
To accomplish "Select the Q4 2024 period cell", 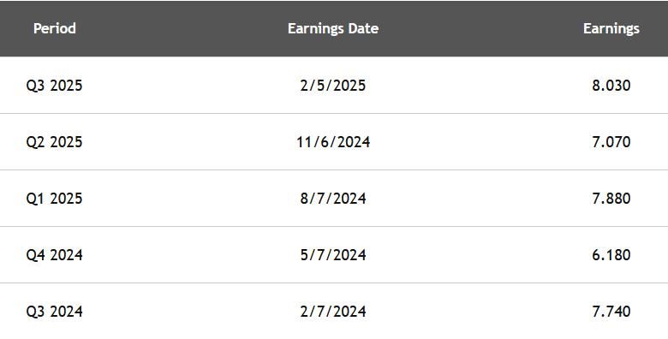I will coord(54,255).
